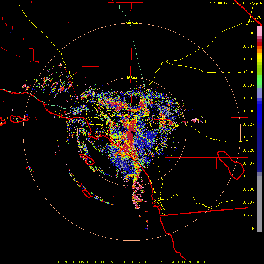The width and height of the screenshot is (264, 264).
Task: Select the 0.680 scale value
Action: tap(248, 111)
